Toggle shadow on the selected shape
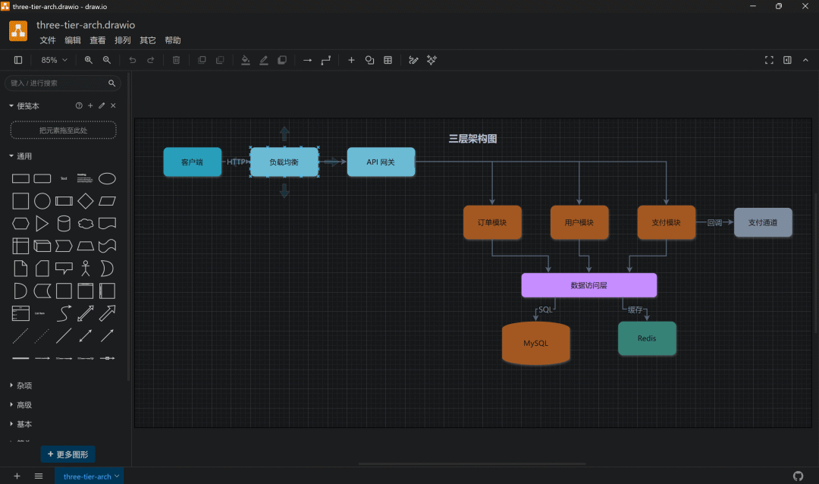Viewport: 819px width, 484px height. (x=282, y=60)
